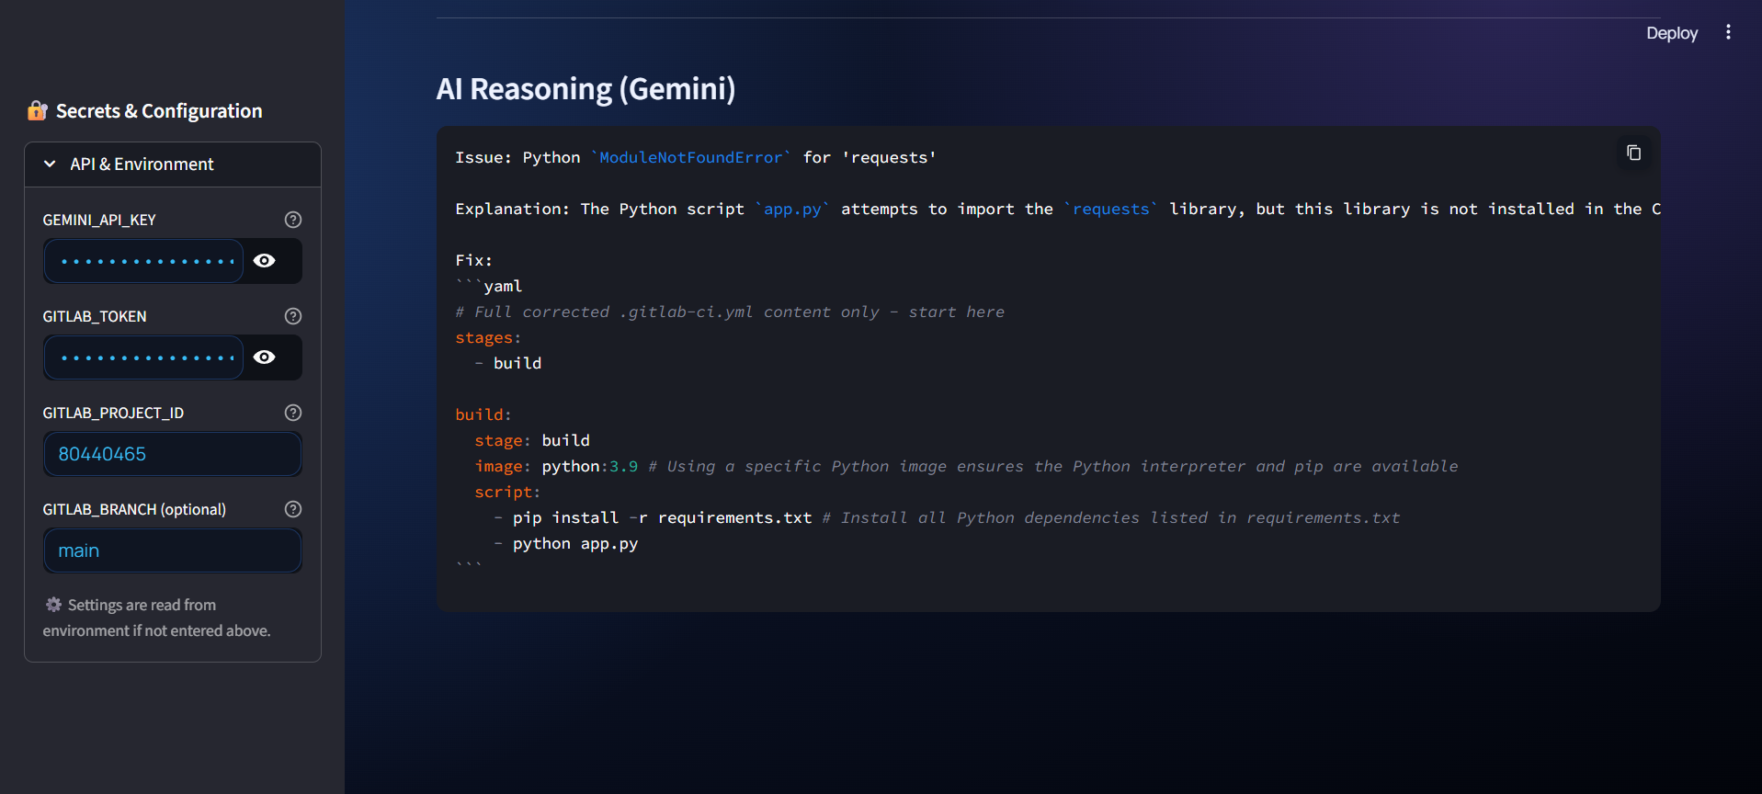1762x794 pixels.
Task: Copy the AI reasoning code block
Action: 1633,153
